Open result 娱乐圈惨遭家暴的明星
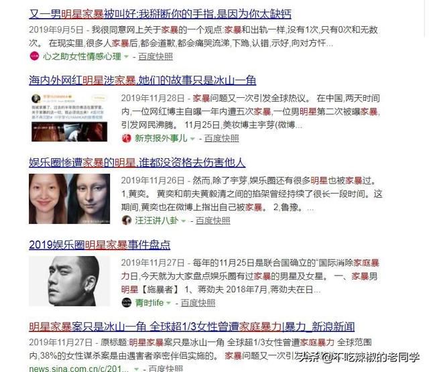 click(x=137, y=162)
